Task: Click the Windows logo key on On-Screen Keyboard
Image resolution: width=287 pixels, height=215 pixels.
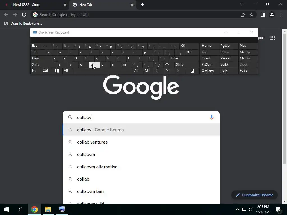Action: [57, 71]
